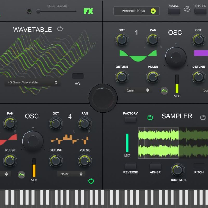The width and height of the screenshot is (208, 208).
Task: Click the REVERSE button in the sampler
Action: (x=131, y=166)
